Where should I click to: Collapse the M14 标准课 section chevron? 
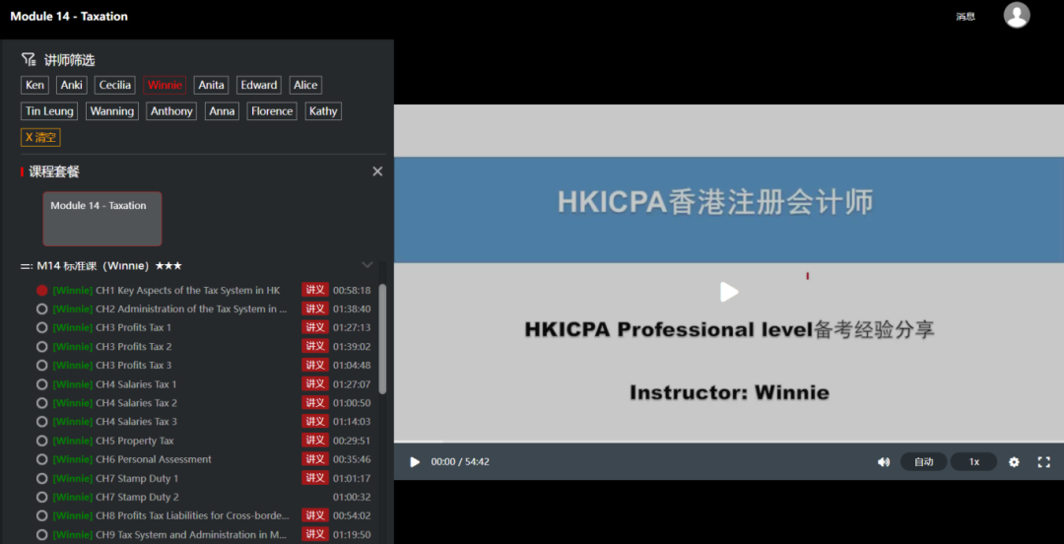point(367,265)
